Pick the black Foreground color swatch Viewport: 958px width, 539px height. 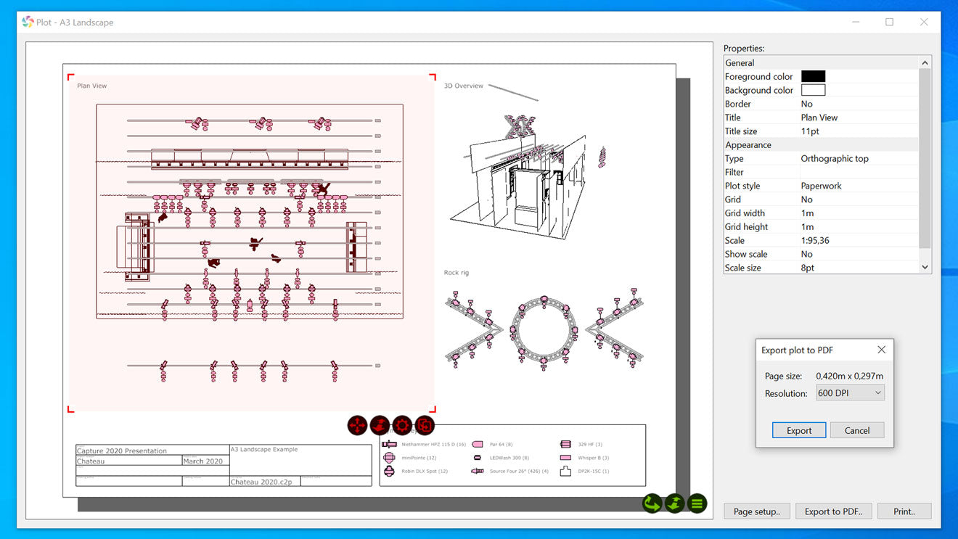[x=813, y=76]
